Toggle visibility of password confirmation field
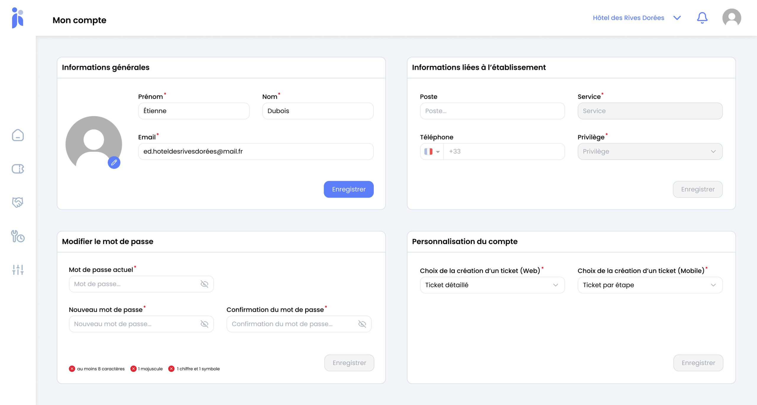 (x=362, y=324)
